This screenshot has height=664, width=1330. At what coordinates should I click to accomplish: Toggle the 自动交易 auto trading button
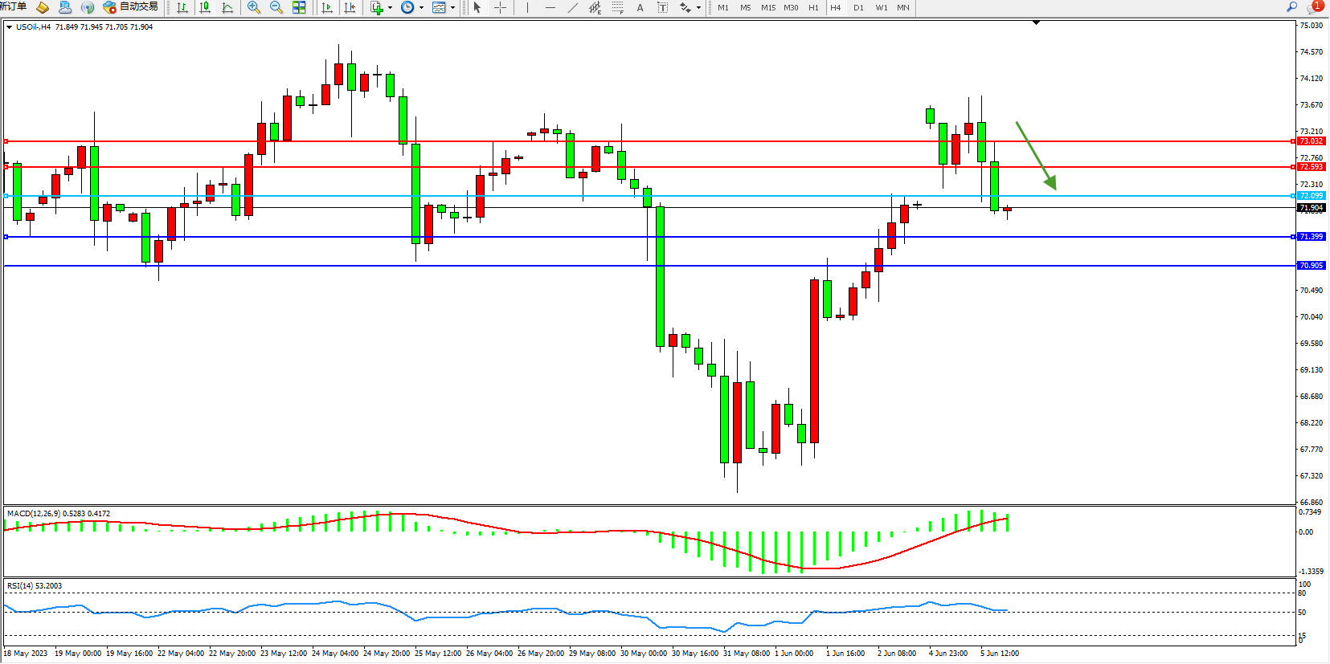tap(131, 7)
